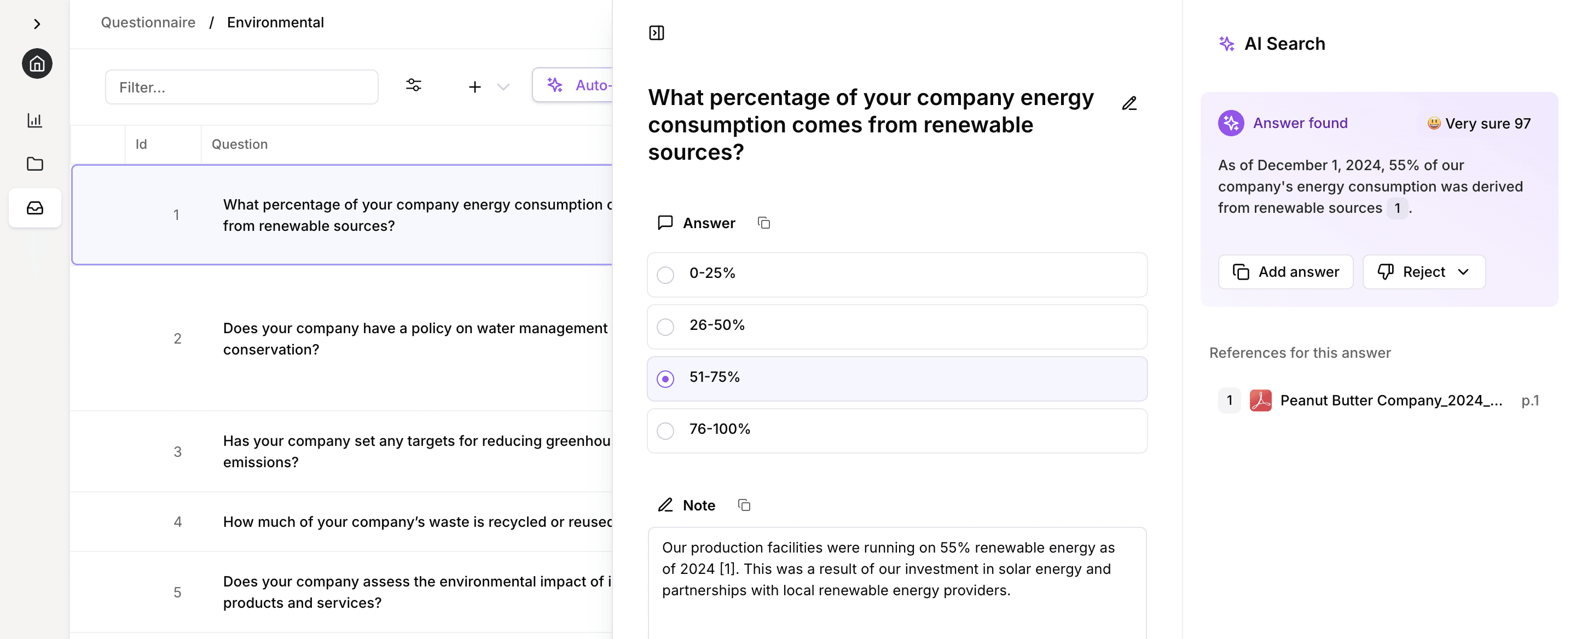This screenshot has width=1576, height=639.
Task: Open Peanut Butter Company PDF reference
Action: point(1390,400)
